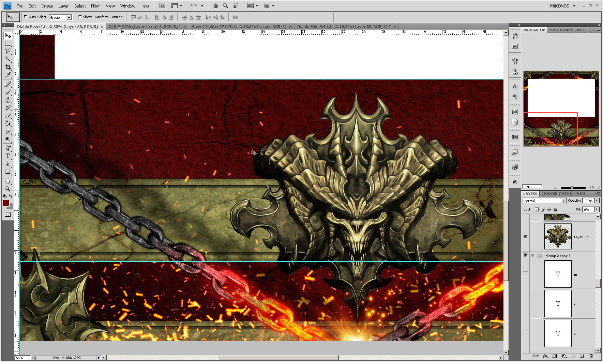Viewport: 603px width, 362px height.
Task: Hide the Layer 3 c... layer
Action: 525,236
